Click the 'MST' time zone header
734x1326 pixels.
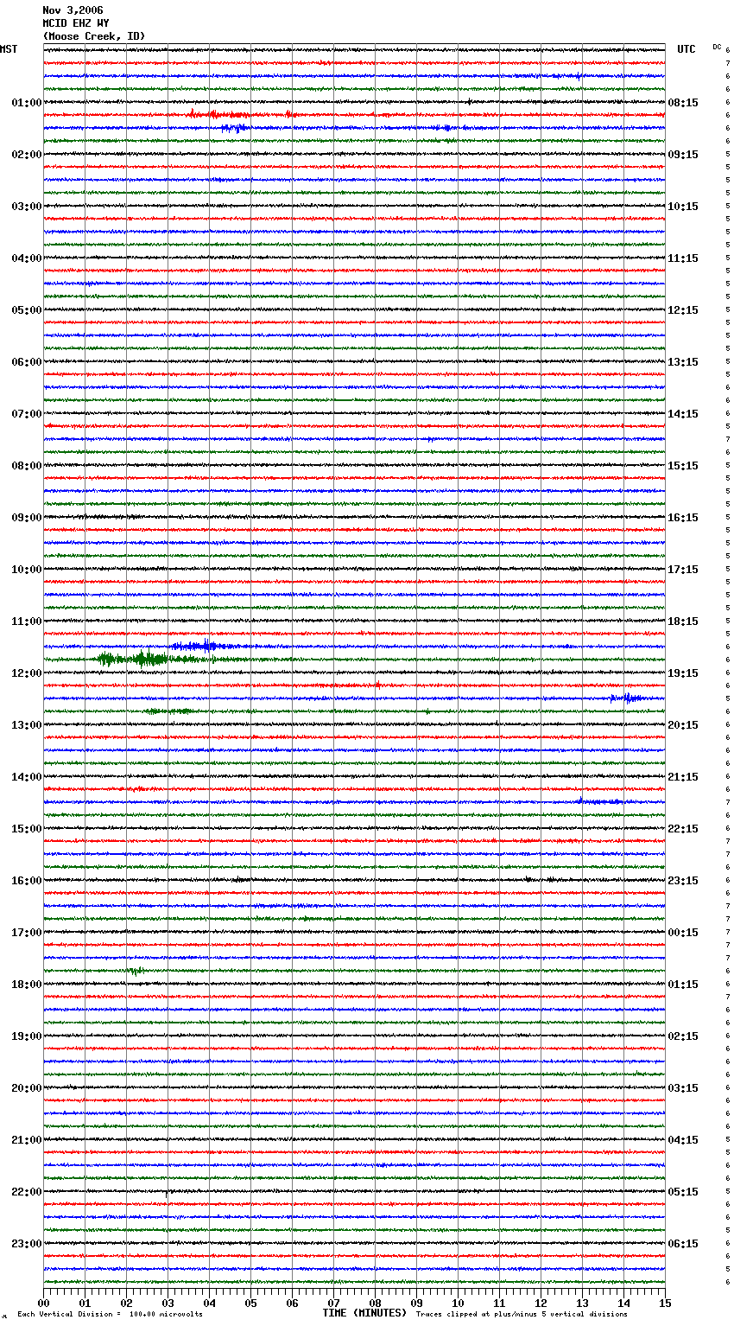point(9,49)
